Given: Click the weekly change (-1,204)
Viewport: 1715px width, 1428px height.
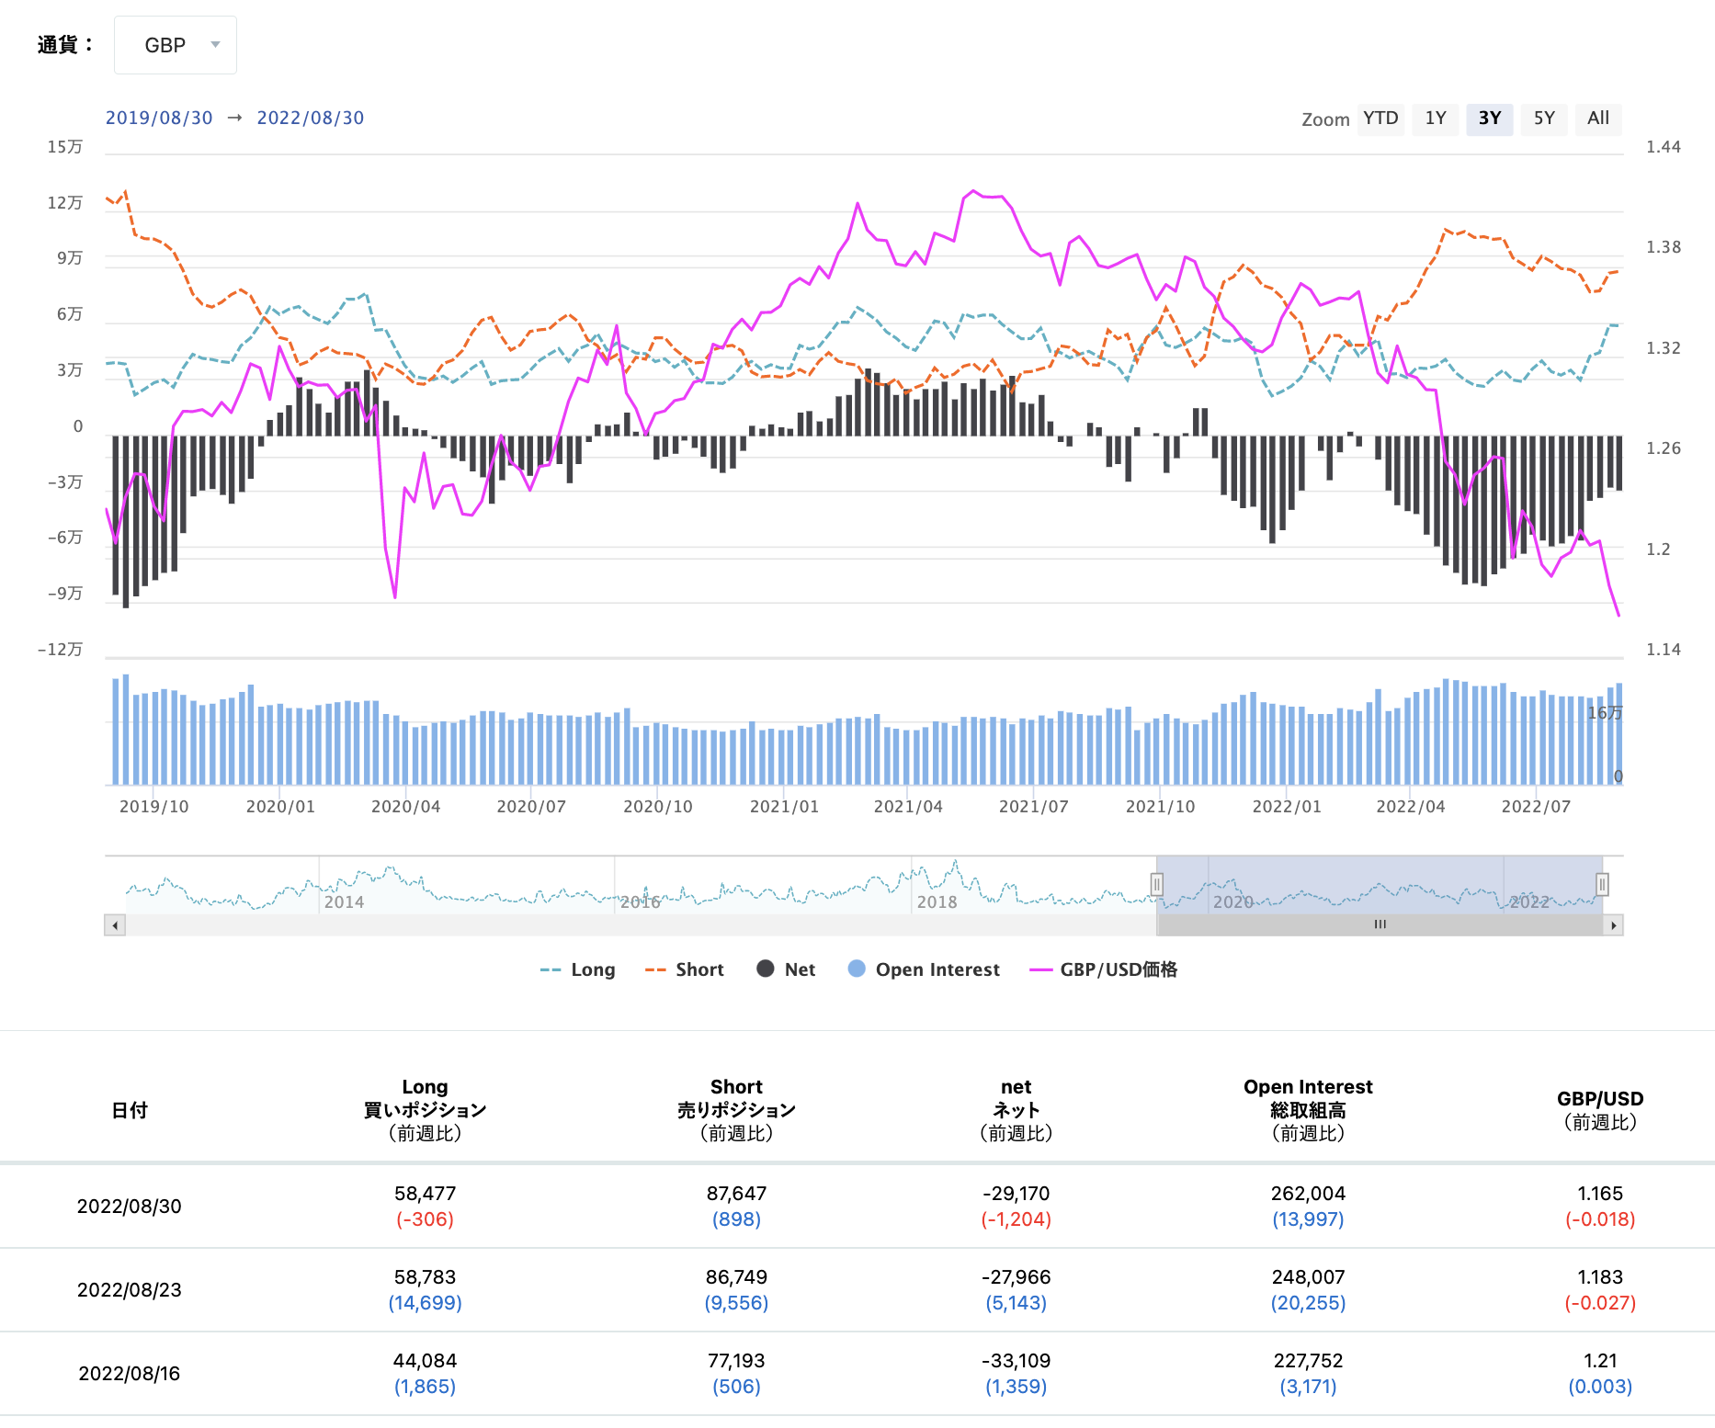Looking at the screenshot, I should click(x=1016, y=1219).
